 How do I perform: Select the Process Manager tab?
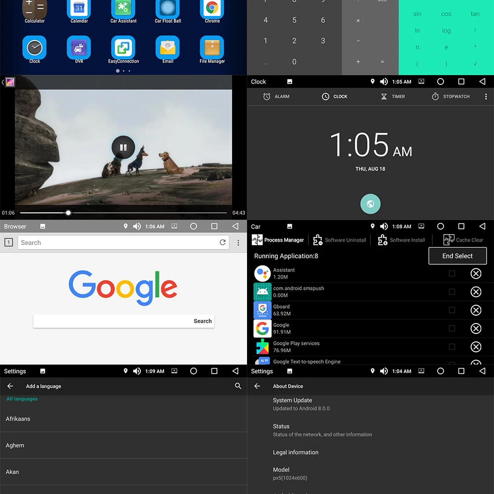tap(278, 240)
